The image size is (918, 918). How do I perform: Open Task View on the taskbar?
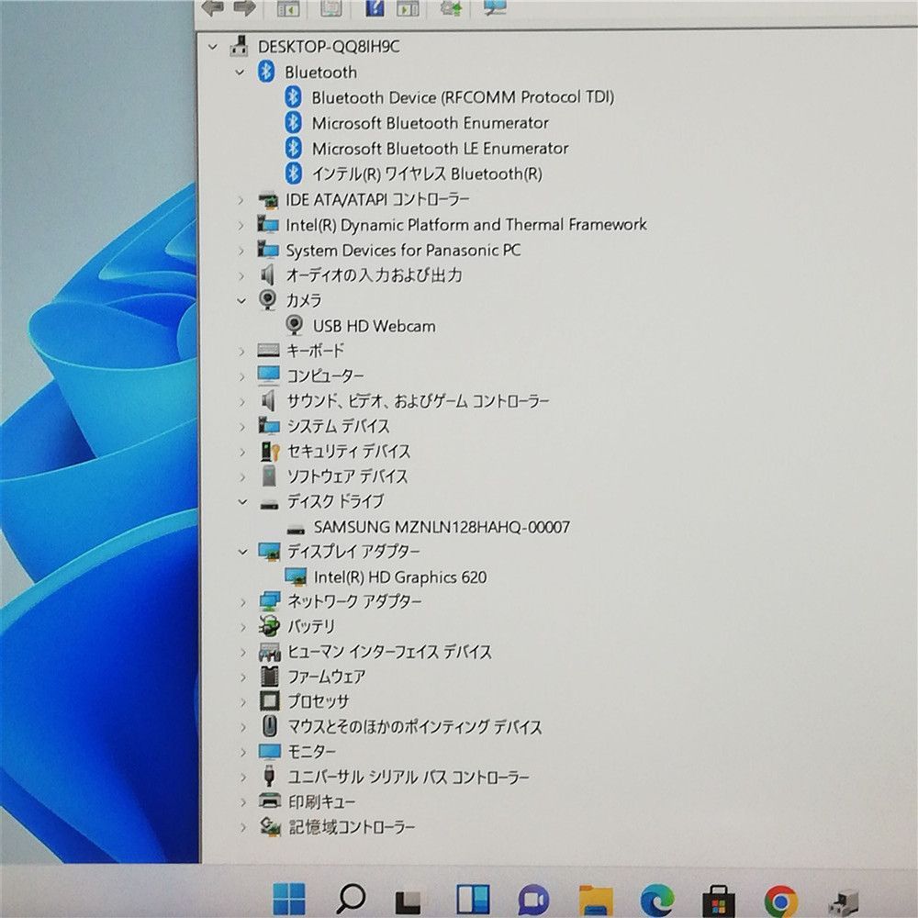(409, 901)
